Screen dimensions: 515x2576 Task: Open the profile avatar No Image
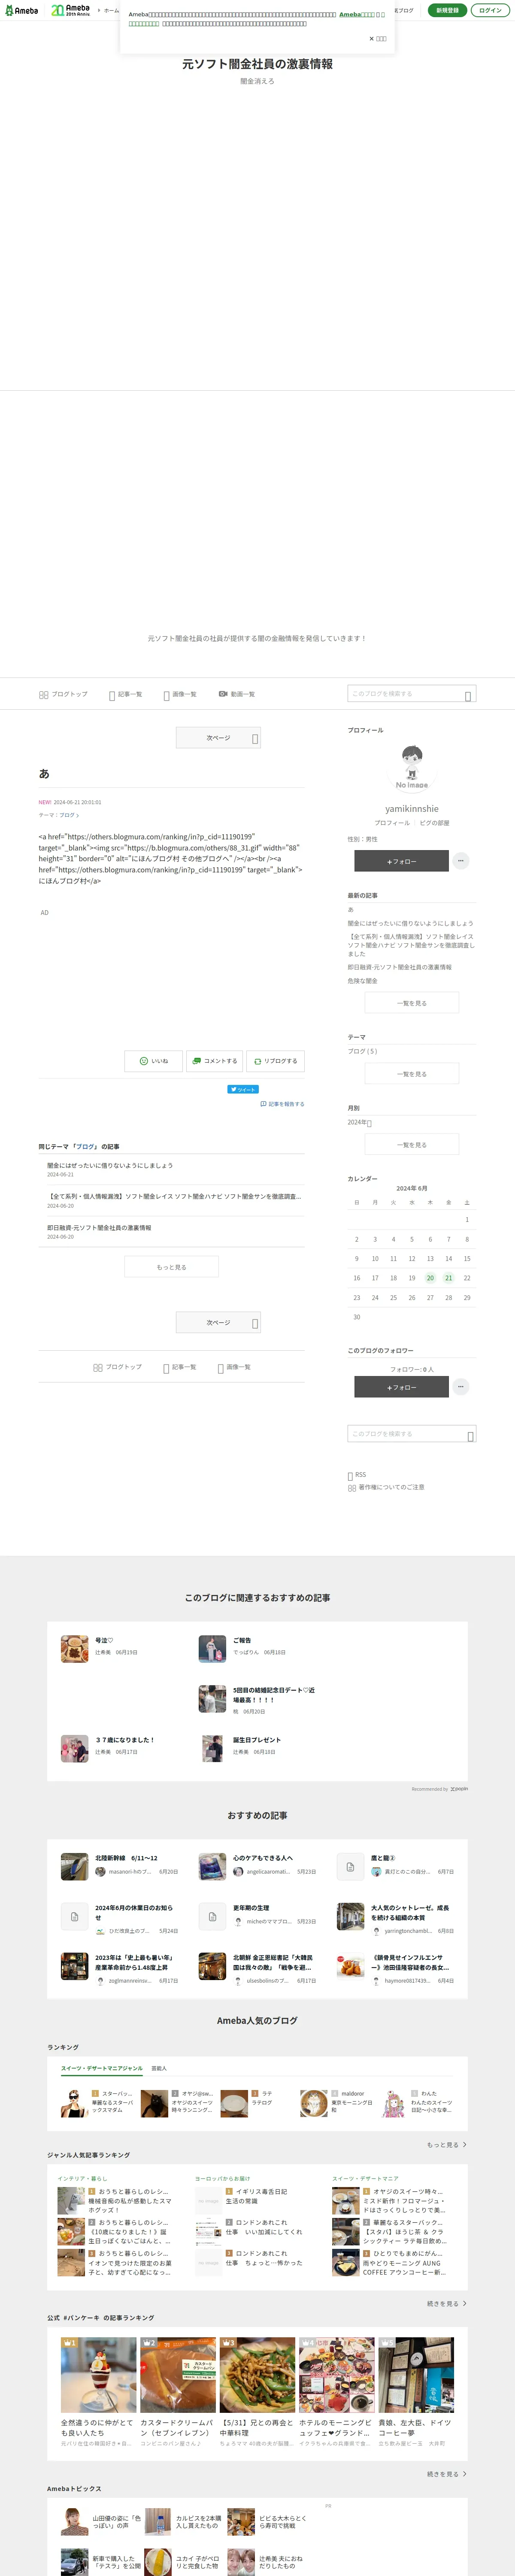[412, 768]
